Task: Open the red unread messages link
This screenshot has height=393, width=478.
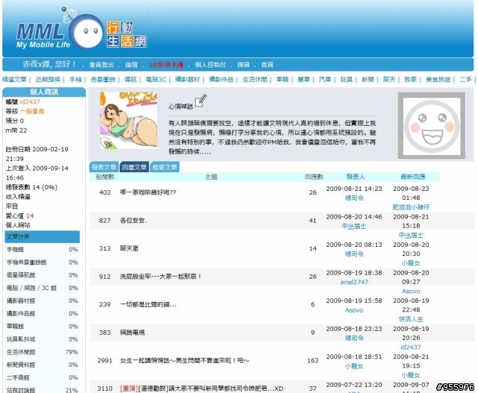Action: (166, 65)
